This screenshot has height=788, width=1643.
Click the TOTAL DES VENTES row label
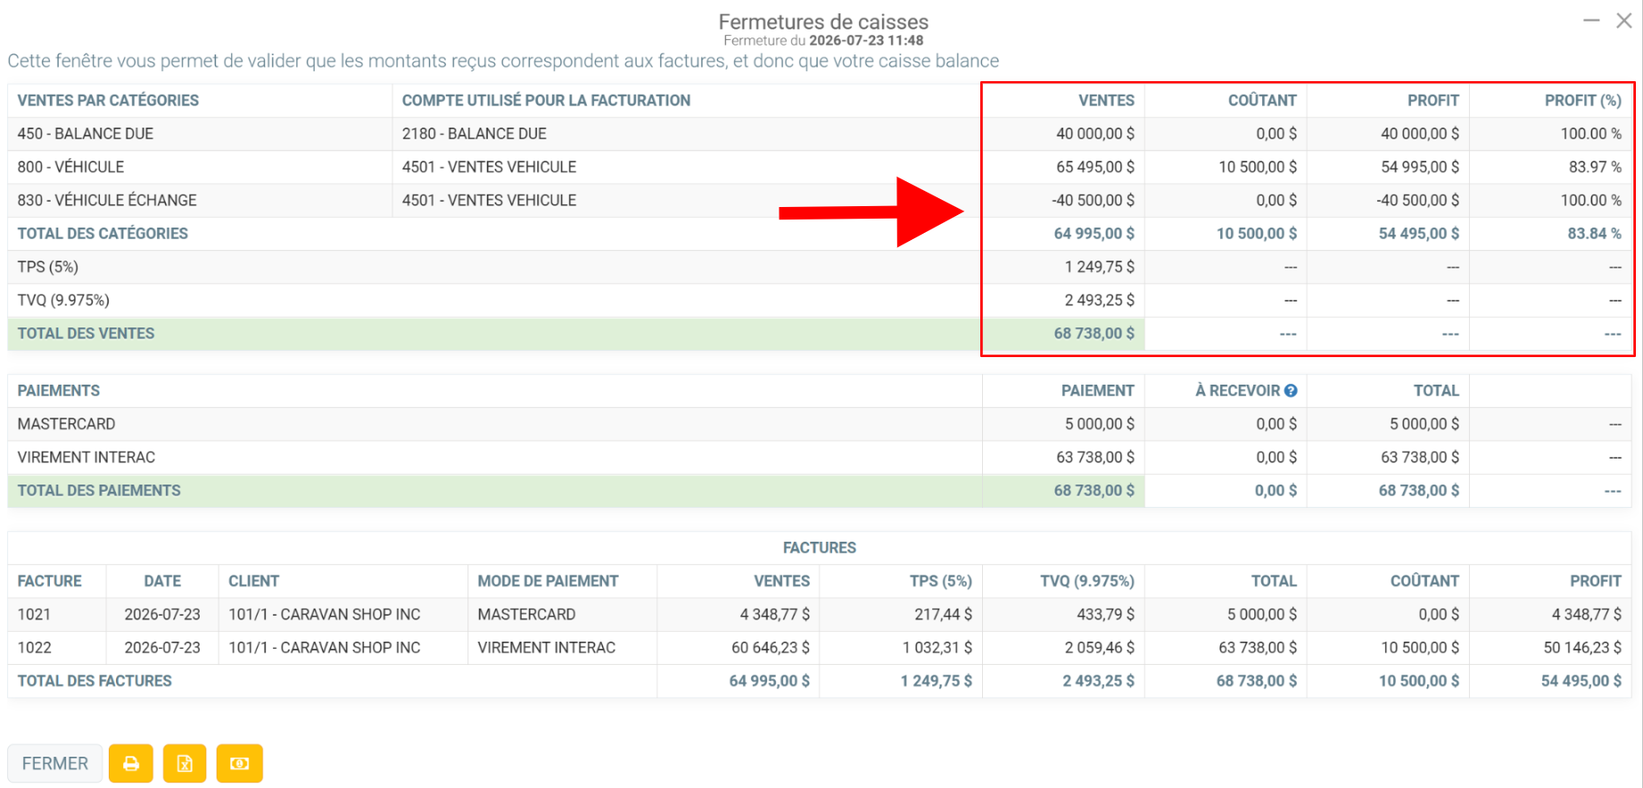tap(86, 334)
